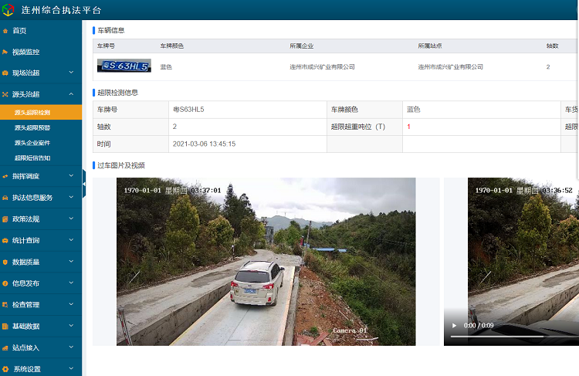Collapse the 源头治超 menu chevron
The width and height of the screenshot is (579, 376).
click(71, 94)
